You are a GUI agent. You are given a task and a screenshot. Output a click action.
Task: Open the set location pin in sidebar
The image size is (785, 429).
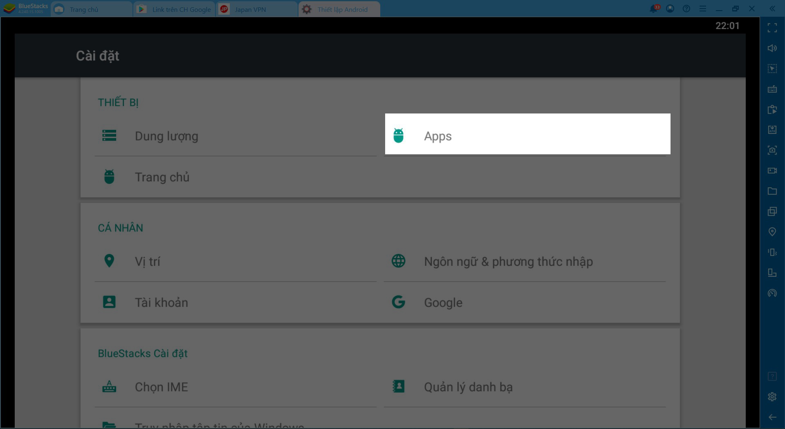(x=772, y=232)
